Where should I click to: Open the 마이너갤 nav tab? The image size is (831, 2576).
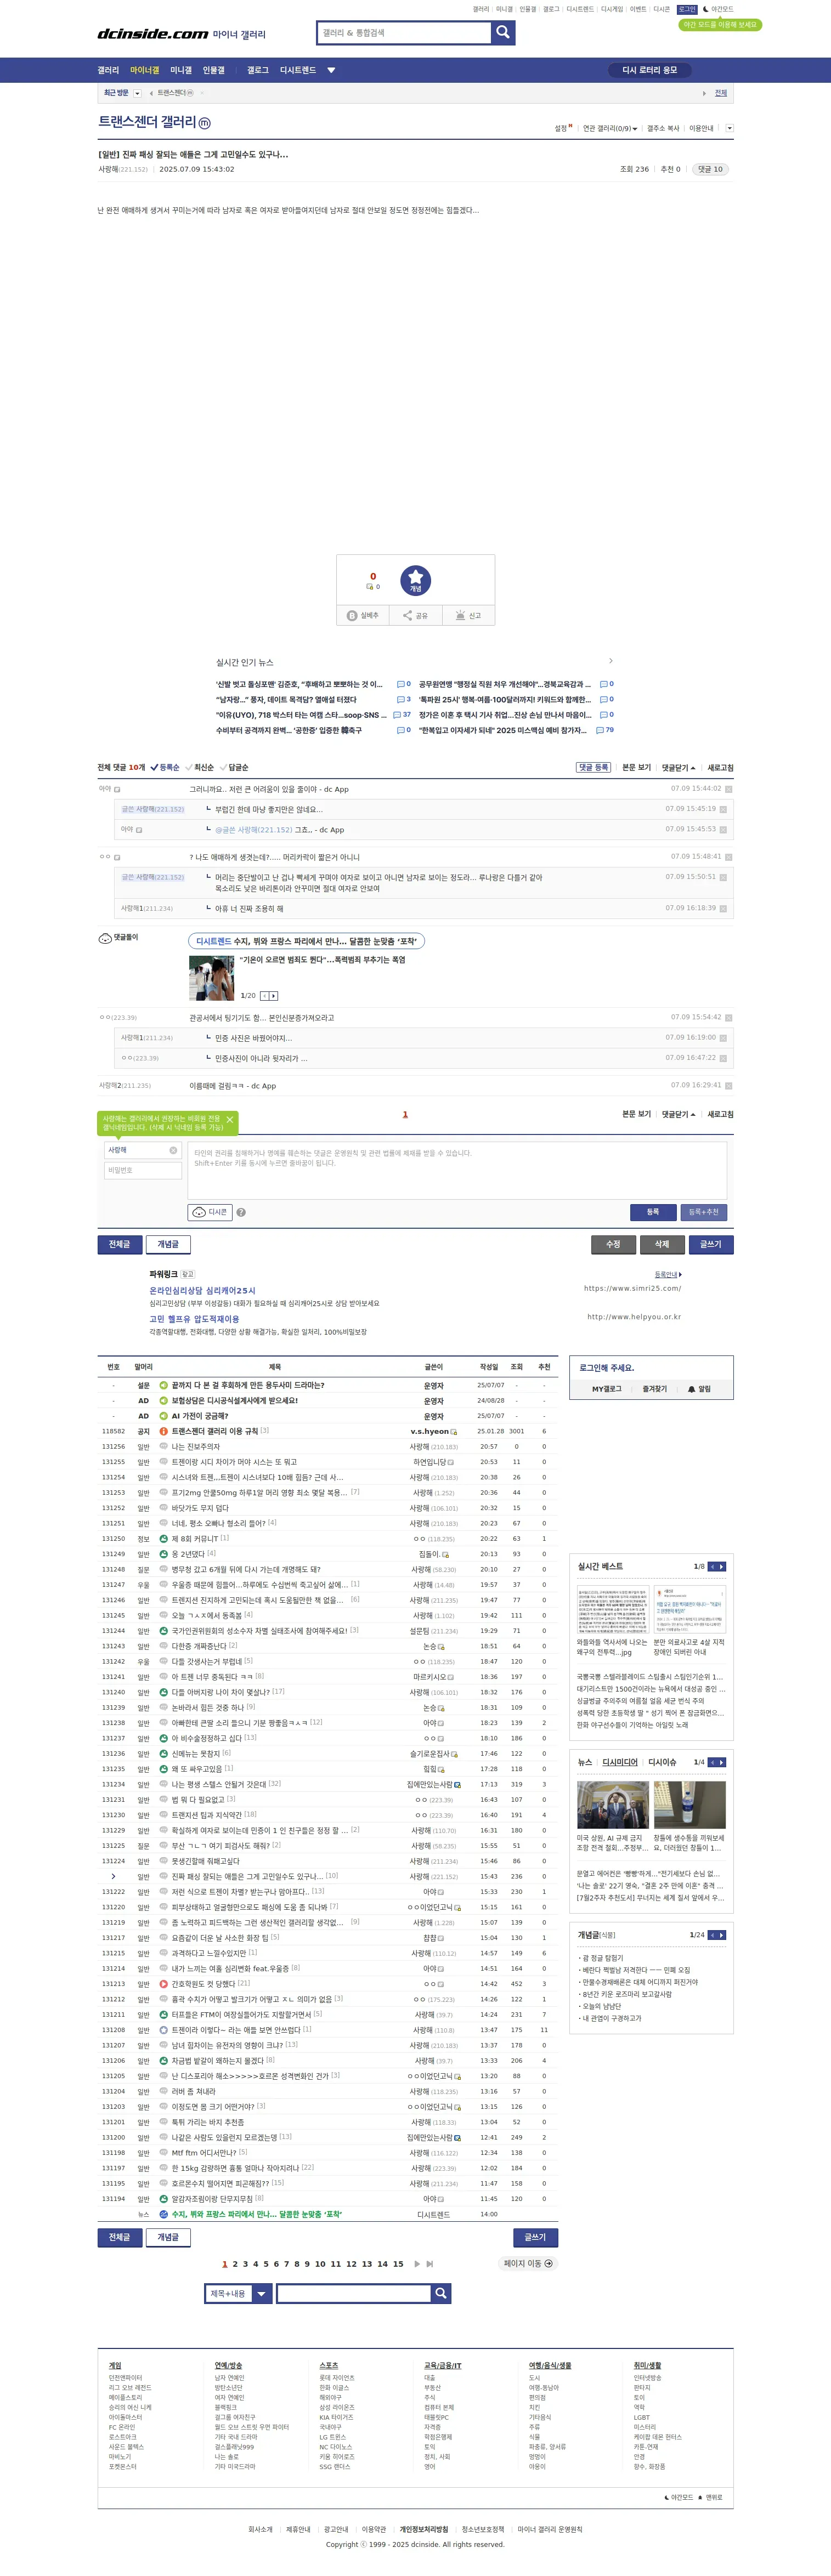144,70
